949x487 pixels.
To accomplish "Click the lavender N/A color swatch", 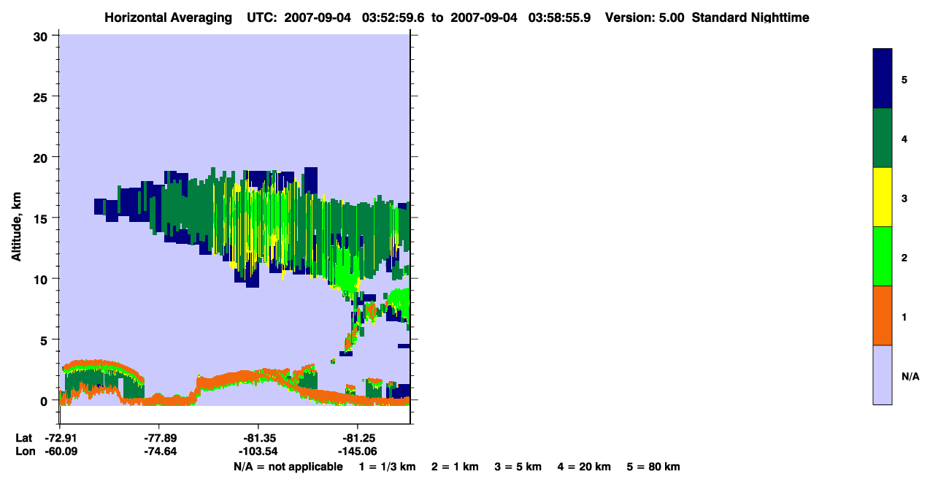I will (x=883, y=375).
